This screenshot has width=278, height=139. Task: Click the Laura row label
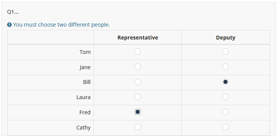coord(83,97)
